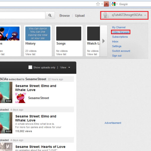Open the Upload link

[80, 16]
